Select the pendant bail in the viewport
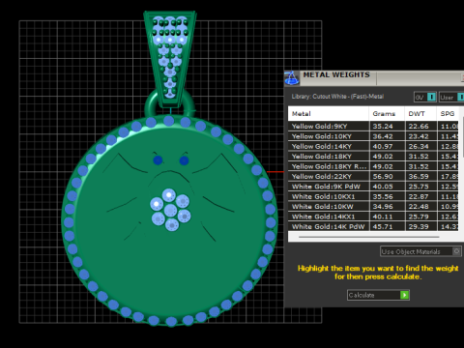 click(x=170, y=58)
